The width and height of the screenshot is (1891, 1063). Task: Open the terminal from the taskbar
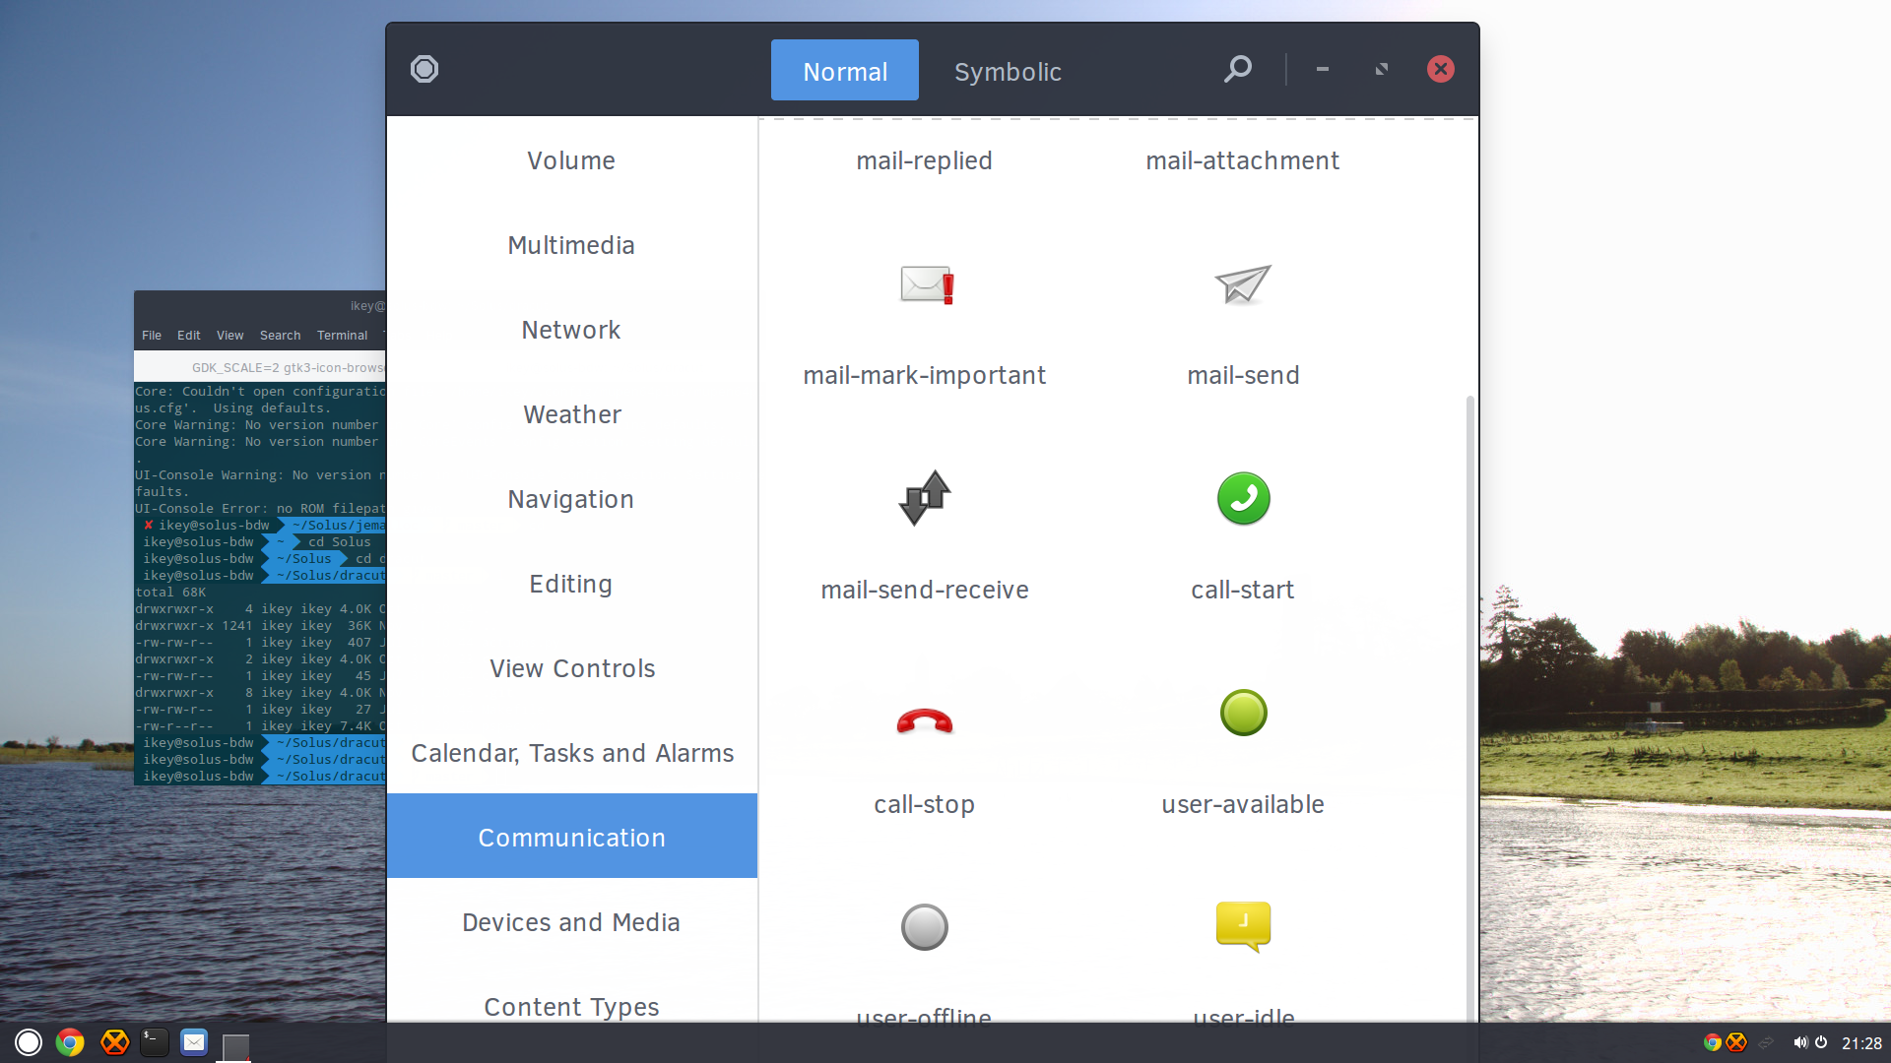pos(155,1042)
